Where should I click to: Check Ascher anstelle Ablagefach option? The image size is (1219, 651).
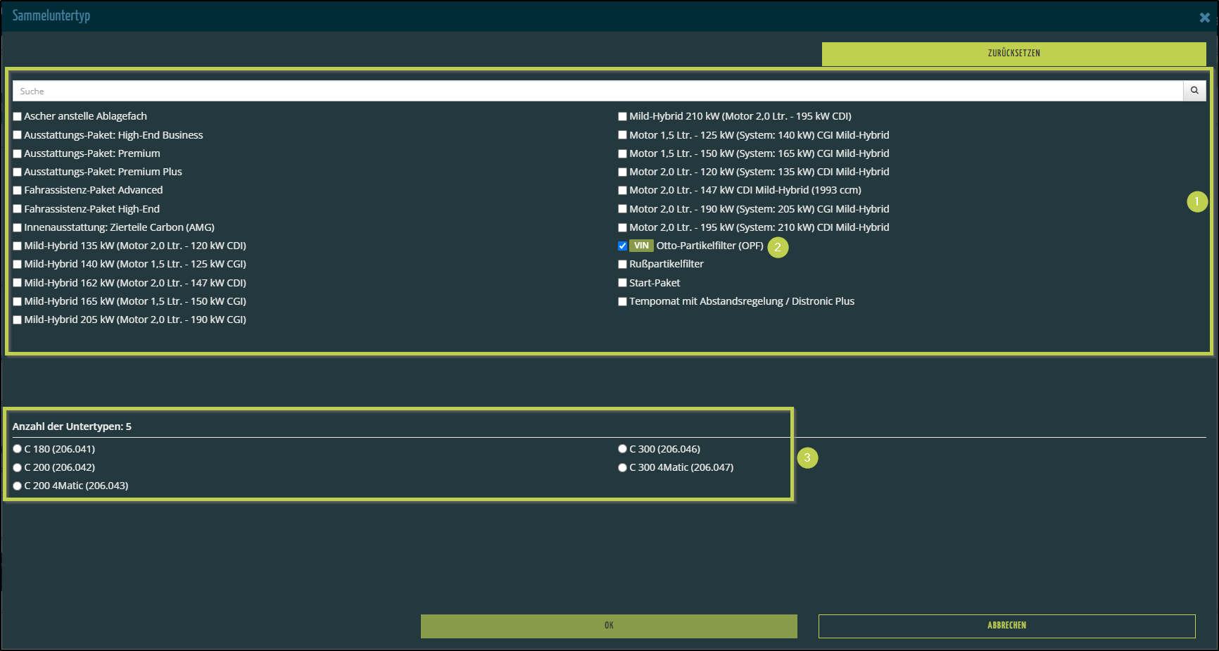[18, 117]
